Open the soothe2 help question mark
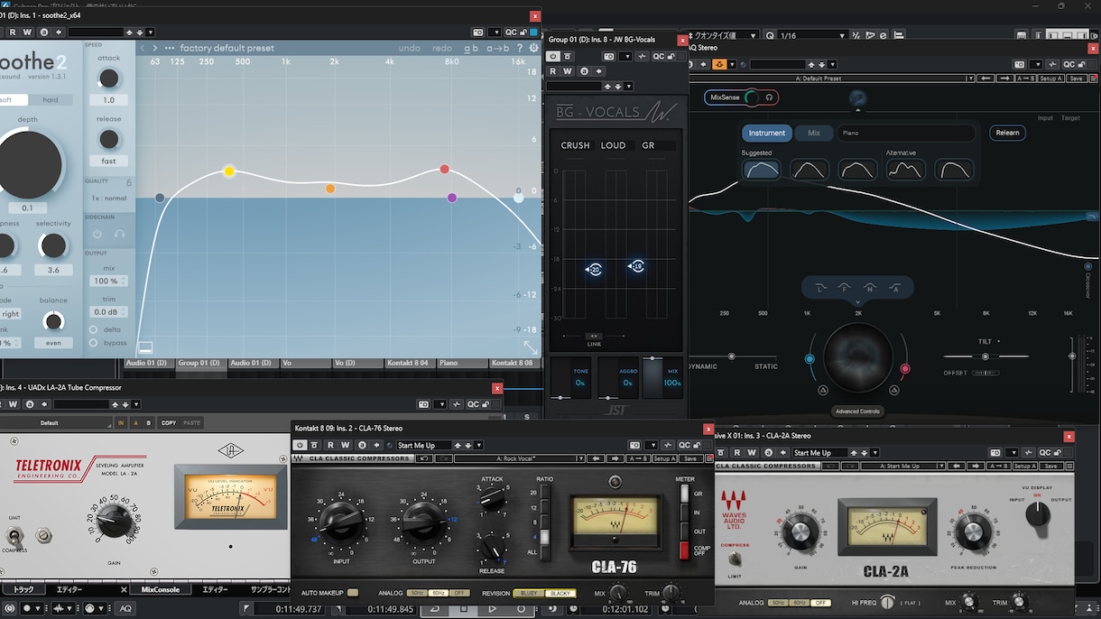 [521, 48]
